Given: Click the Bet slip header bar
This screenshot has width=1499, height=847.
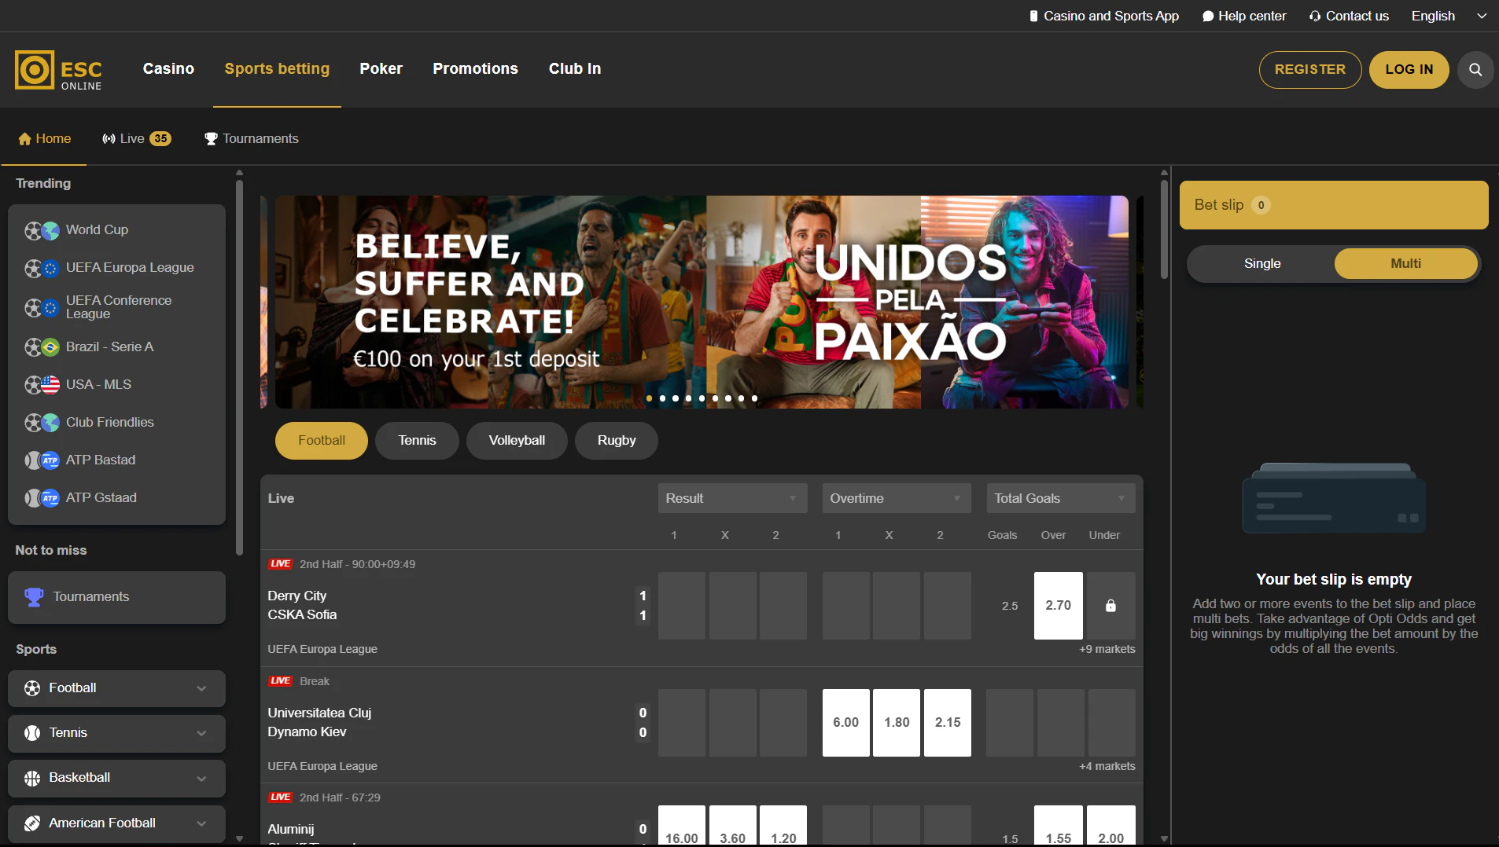Looking at the screenshot, I should [x=1333, y=205].
